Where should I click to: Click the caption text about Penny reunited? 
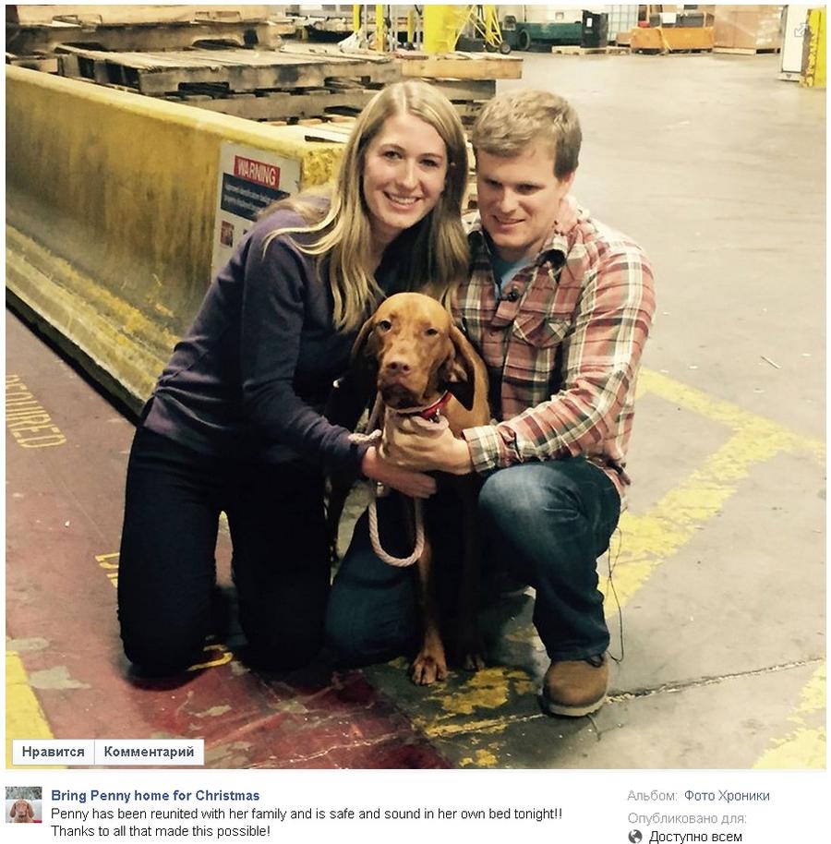307,814
